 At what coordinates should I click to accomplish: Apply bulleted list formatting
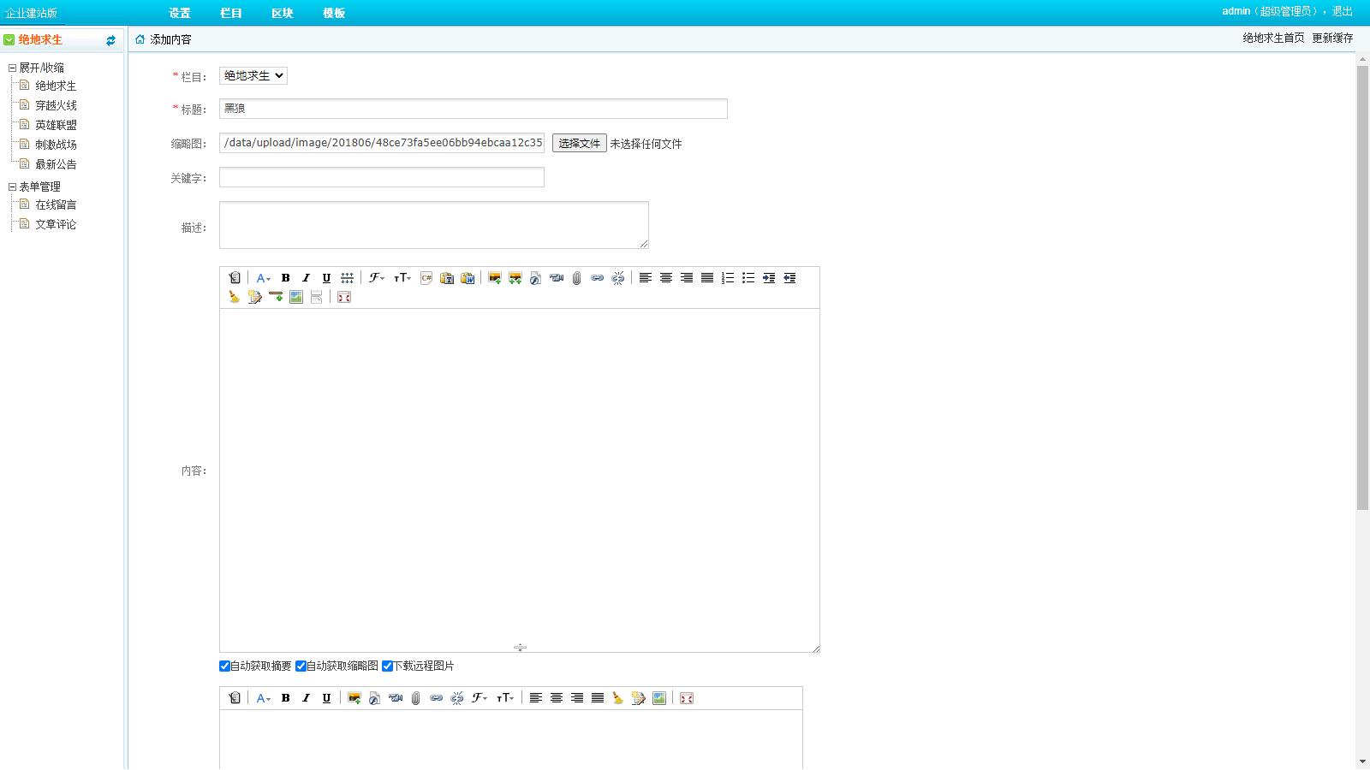(748, 278)
